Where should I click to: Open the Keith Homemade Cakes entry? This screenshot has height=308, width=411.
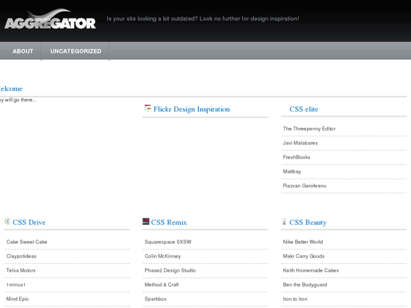click(x=310, y=270)
